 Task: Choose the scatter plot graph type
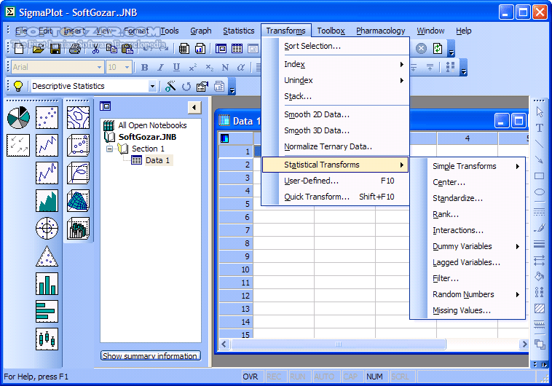tap(47, 118)
